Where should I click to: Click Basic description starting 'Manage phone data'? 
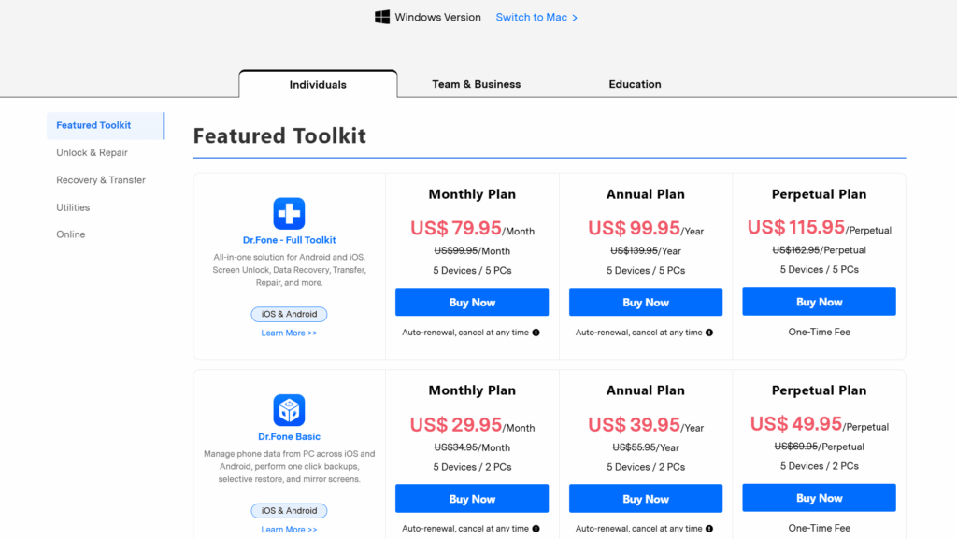[x=290, y=466]
